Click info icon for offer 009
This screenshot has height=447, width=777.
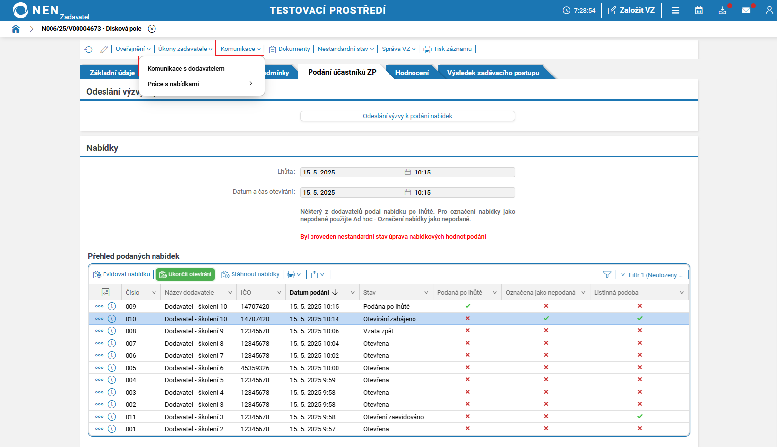[112, 306]
